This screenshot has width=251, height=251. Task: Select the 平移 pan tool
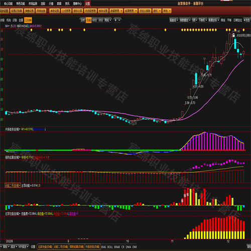[x=229, y=20]
